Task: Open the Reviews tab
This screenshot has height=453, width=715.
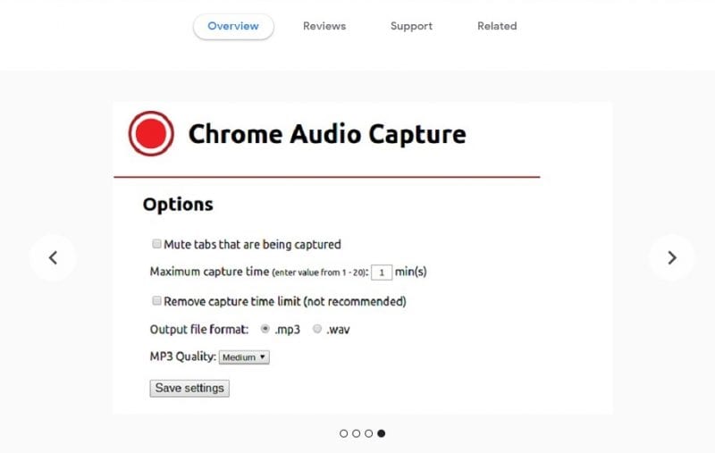Action: pyautogui.click(x=324, y=26)
